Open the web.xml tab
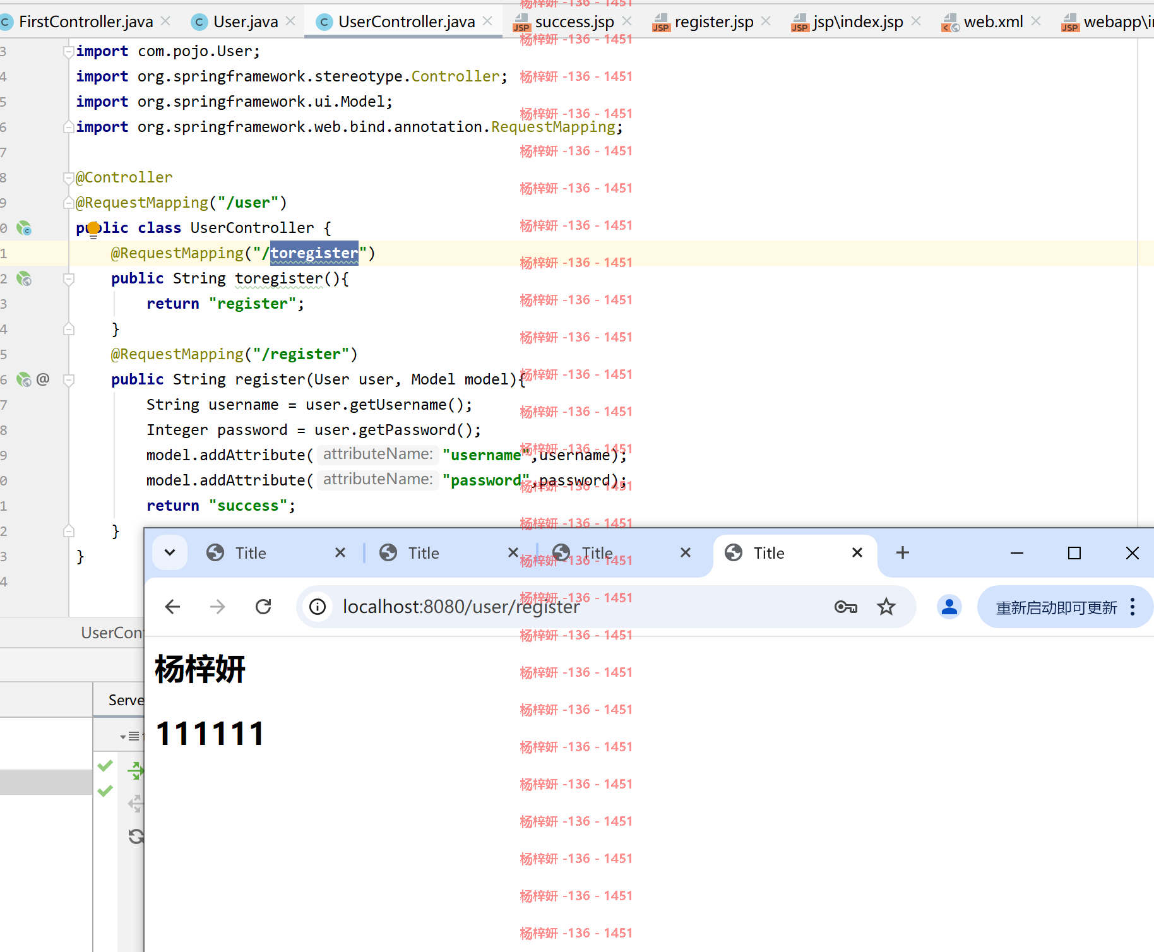Screen dimensions: 1154x952 (x=993, y=21)
